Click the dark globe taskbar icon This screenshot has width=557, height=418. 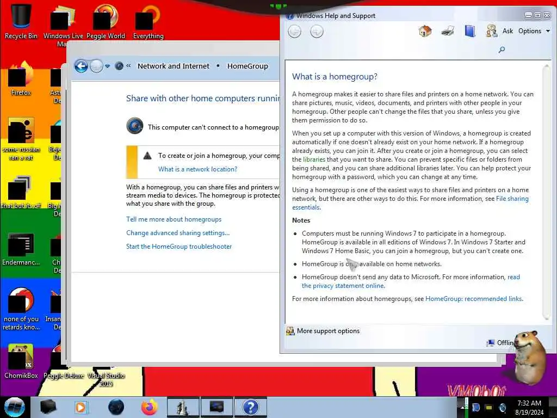coord(116,407)
